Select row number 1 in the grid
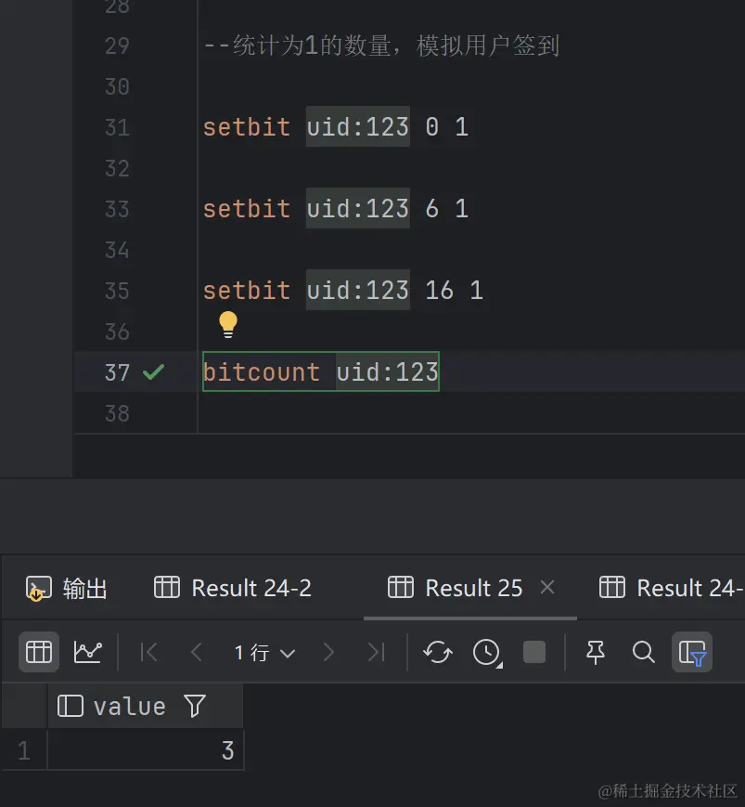 (23, 749)
